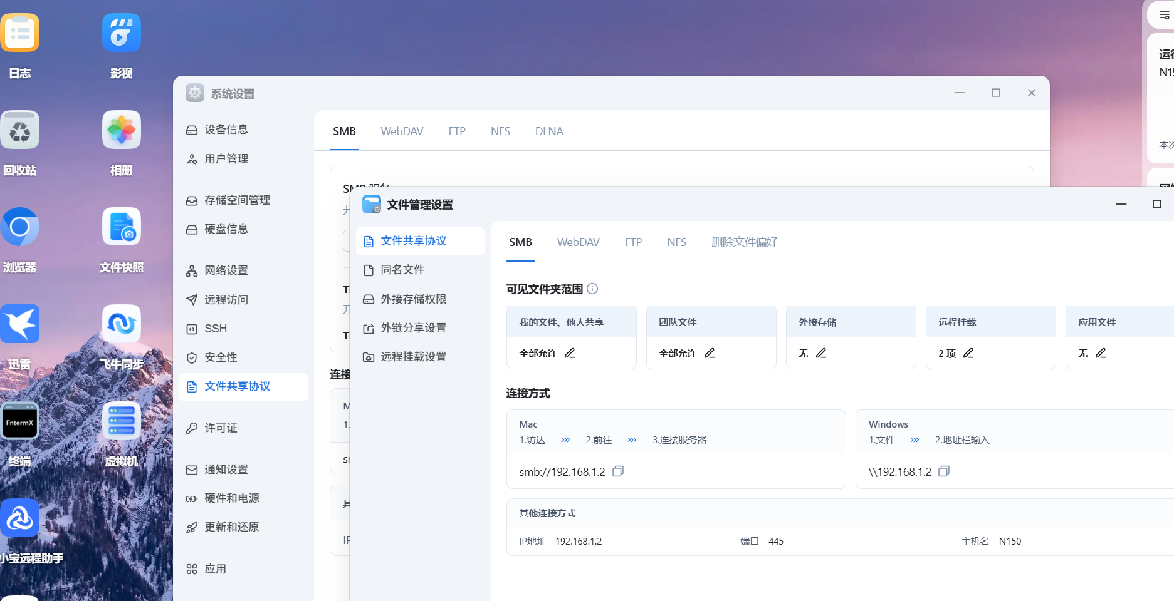Open 远程访问 in 系统设置
The image size is (1174, 601).
coord(243,300)
